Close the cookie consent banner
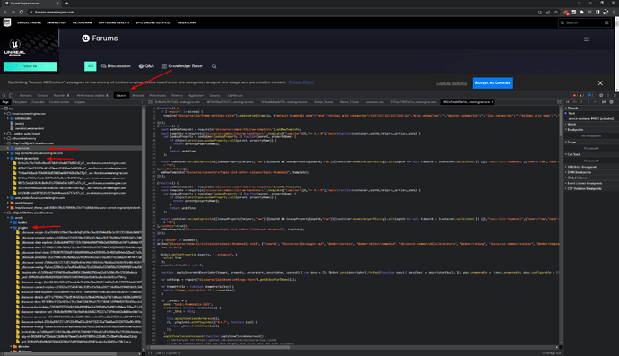This screenshot has height=356, width=619. (x=600, y=82)
